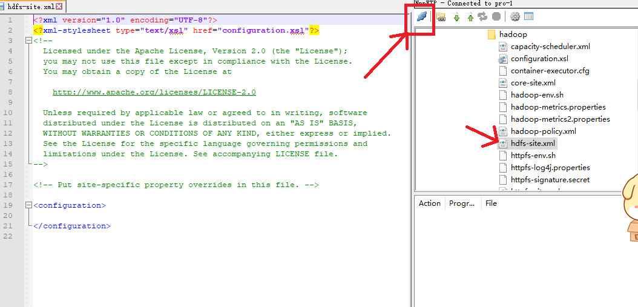Screen dimensions: 638x307
Task: Click line number 22 in the margin
Action: pos(8,236)
